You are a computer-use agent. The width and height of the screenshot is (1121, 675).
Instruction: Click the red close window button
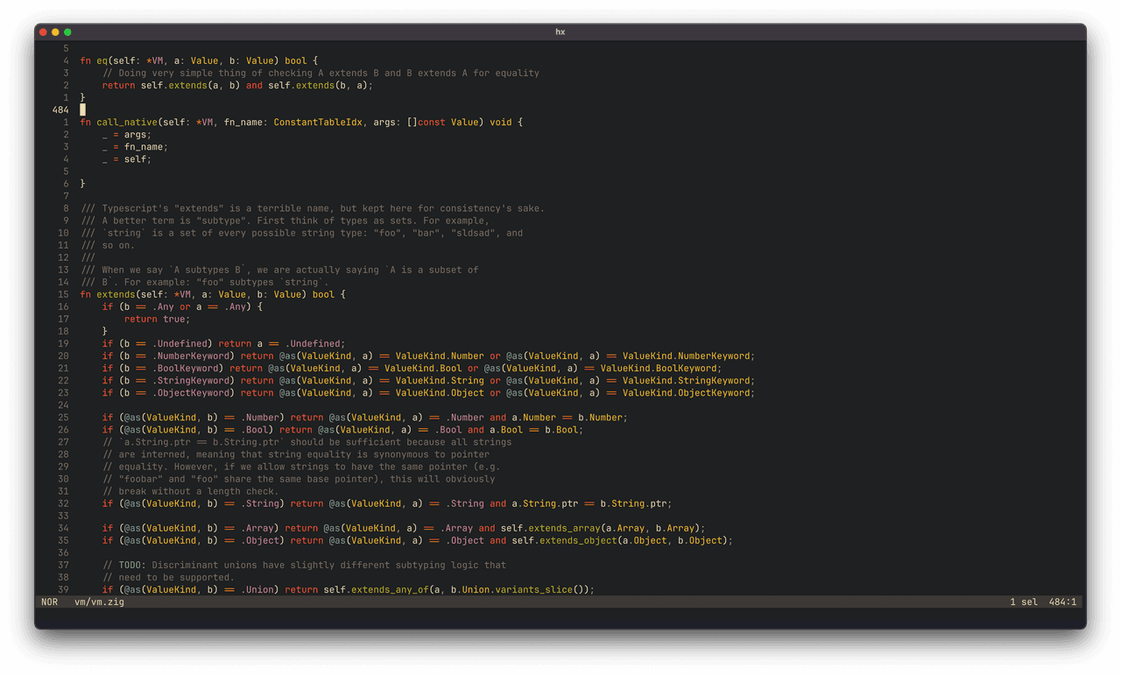tap(43, 32)
